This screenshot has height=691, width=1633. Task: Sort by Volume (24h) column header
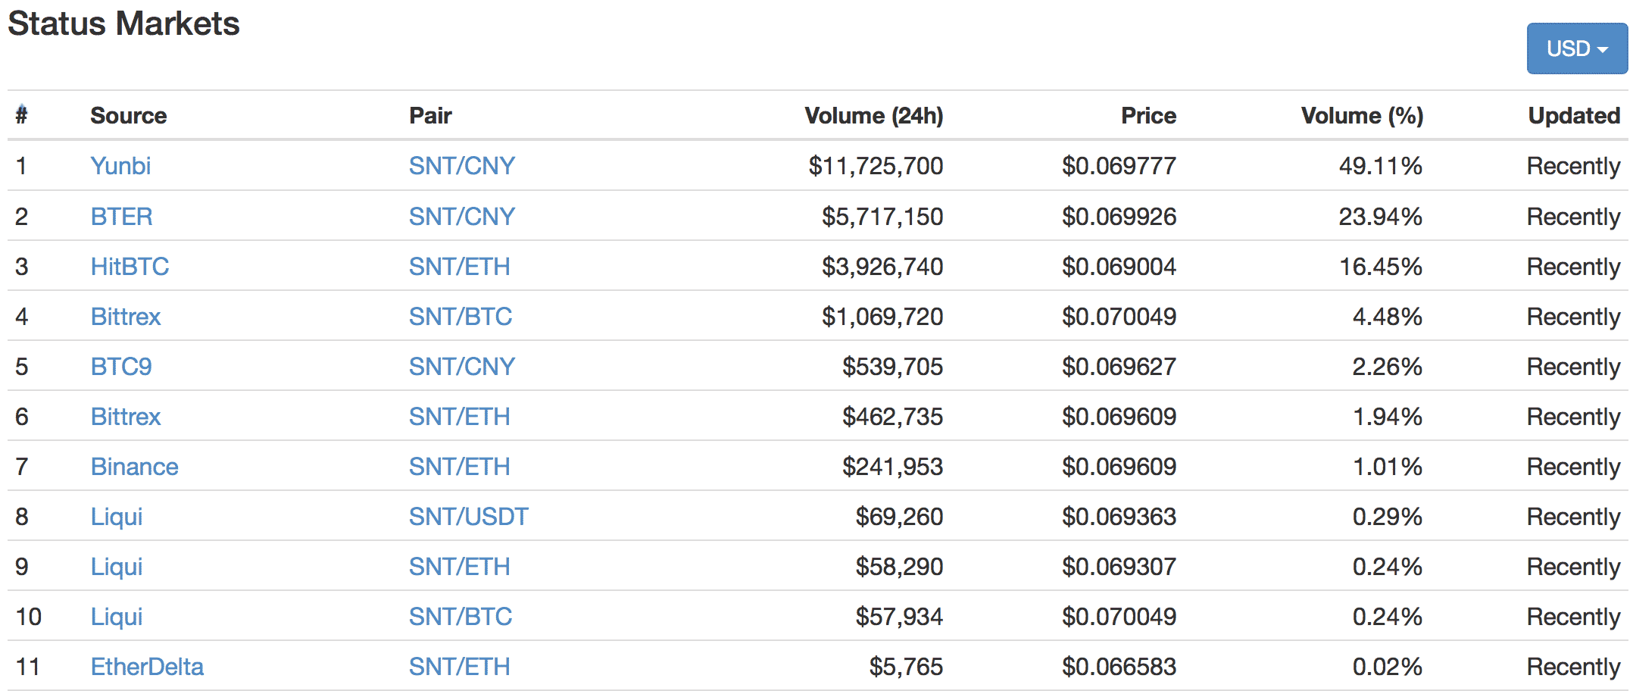coord(873,115)
